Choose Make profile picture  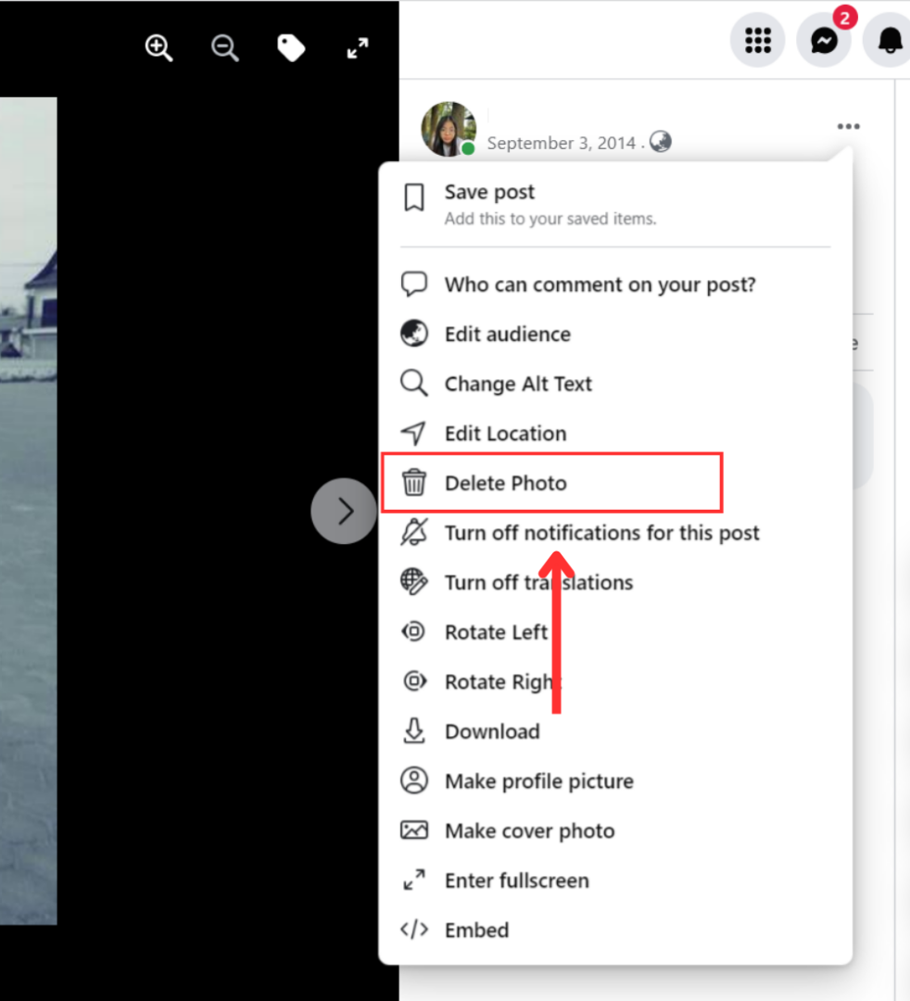click(x=538, y=781)
